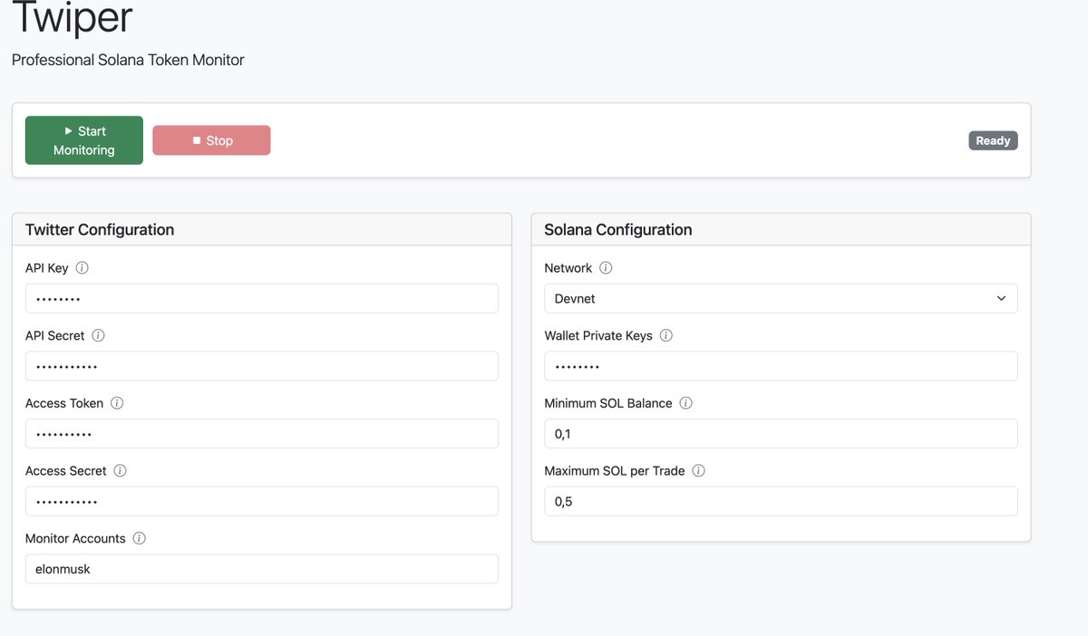Show info tooltip for Access Secret
This screenshot has height=636, width=1088.
pyautogui.click(x=121, y=471)
